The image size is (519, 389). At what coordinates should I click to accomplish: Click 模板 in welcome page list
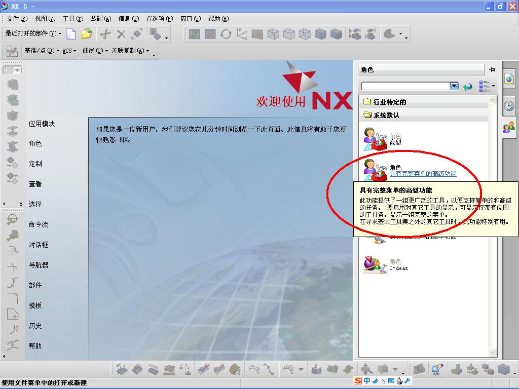[x=35, y=305]
